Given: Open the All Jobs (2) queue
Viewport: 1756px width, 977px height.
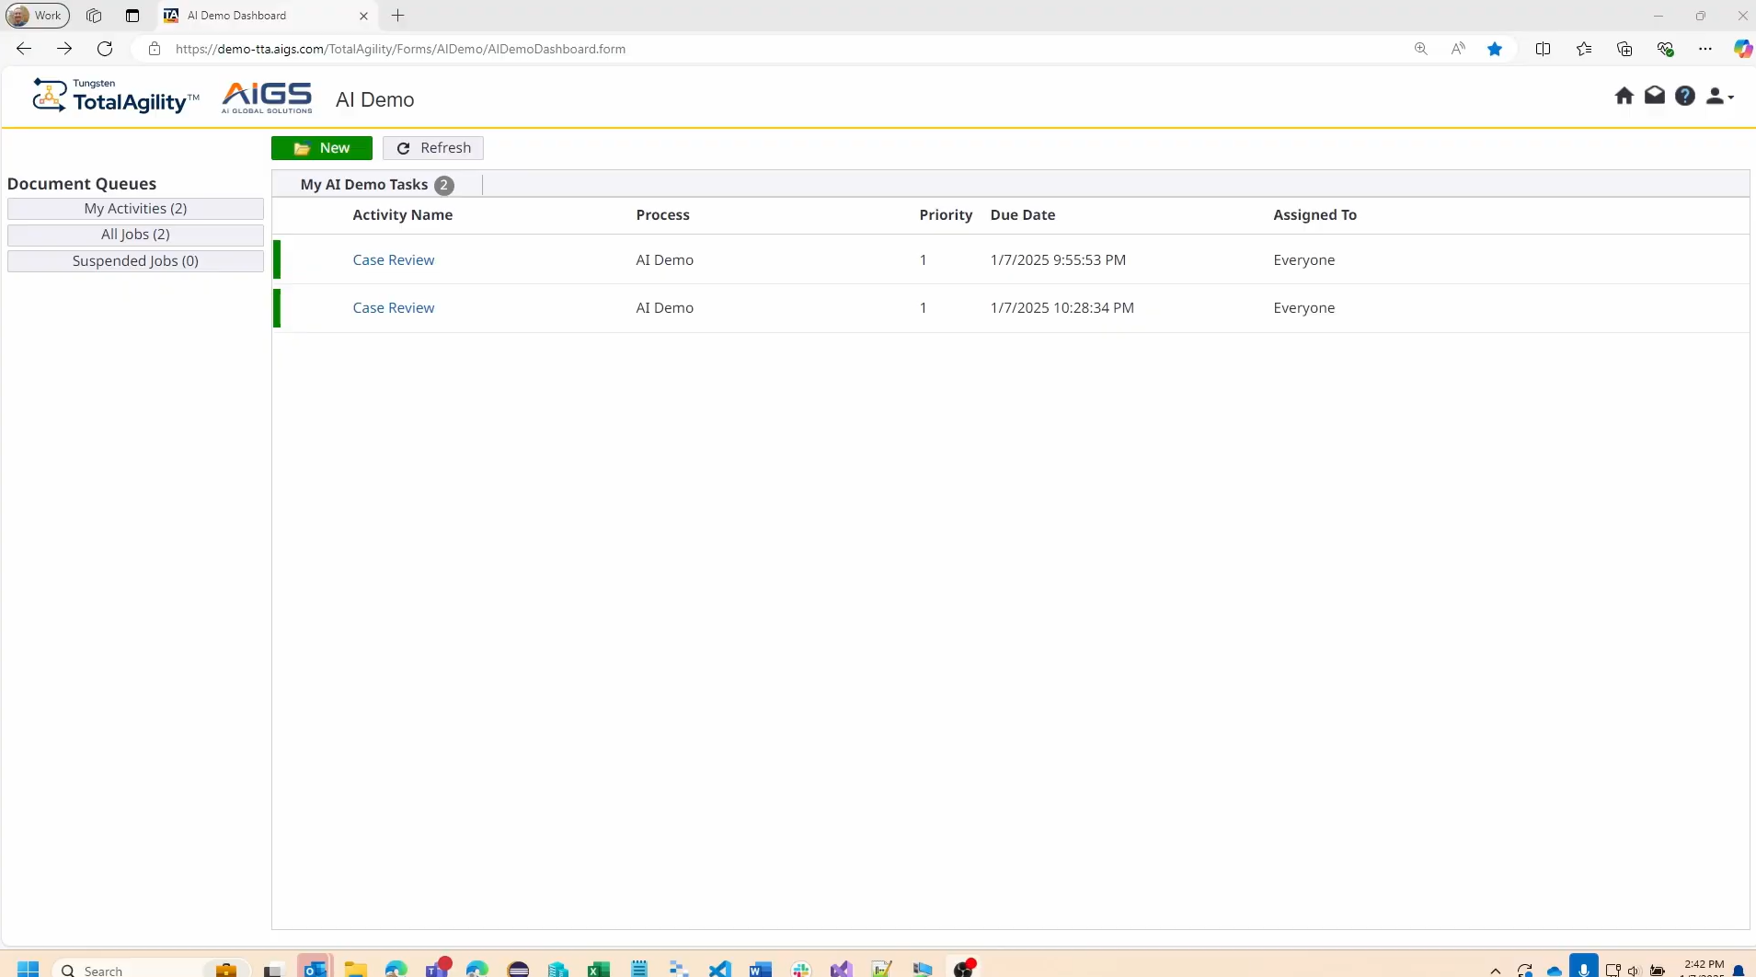Looking at the screenshot, I should point(135,235).
